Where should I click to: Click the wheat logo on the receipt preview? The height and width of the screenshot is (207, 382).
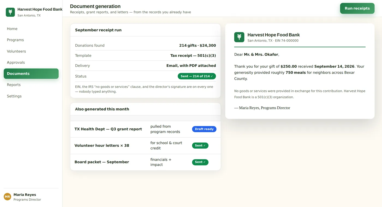point(239,37)
